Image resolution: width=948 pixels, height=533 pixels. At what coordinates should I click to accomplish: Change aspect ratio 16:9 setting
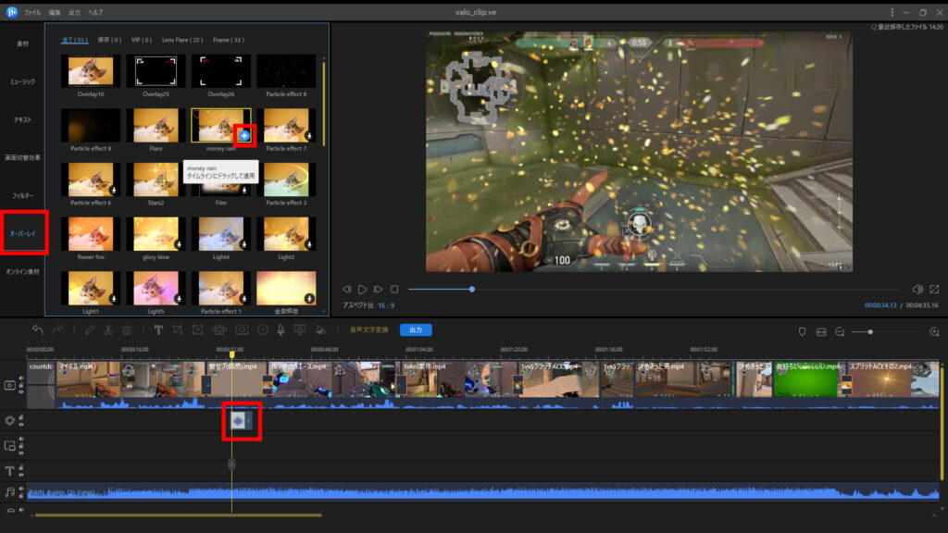(386, 305)
